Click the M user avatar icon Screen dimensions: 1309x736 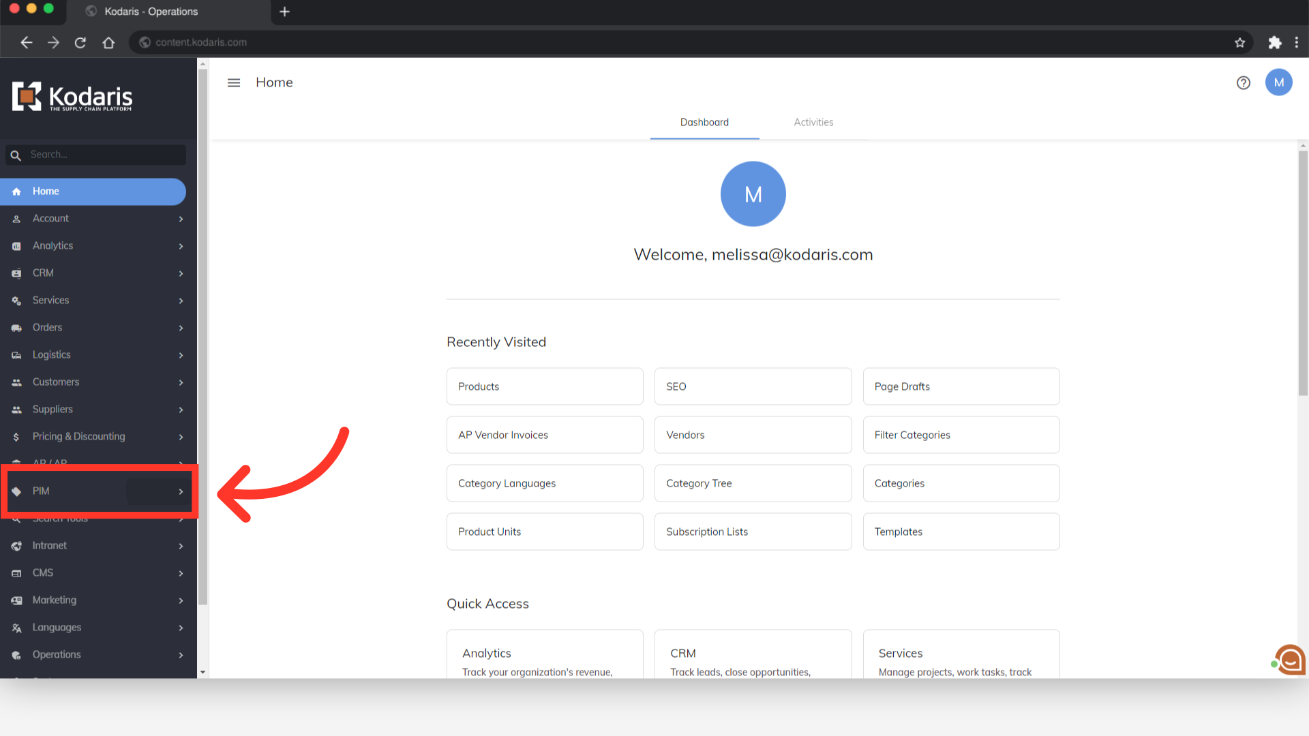(x=1278, y=82)
